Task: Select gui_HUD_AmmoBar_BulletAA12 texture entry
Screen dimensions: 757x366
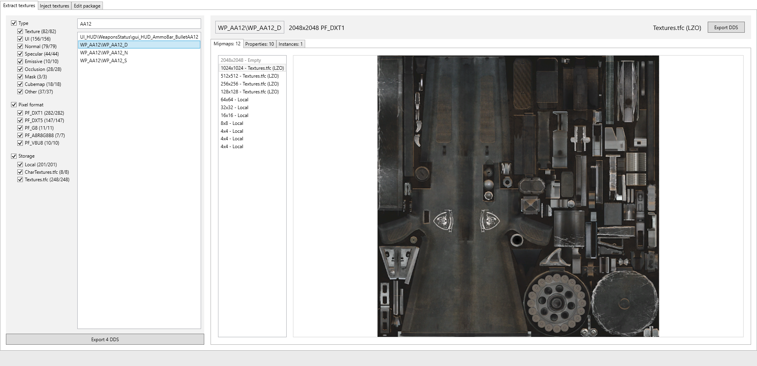Action: pyautogui.click(x=139, y=37)
